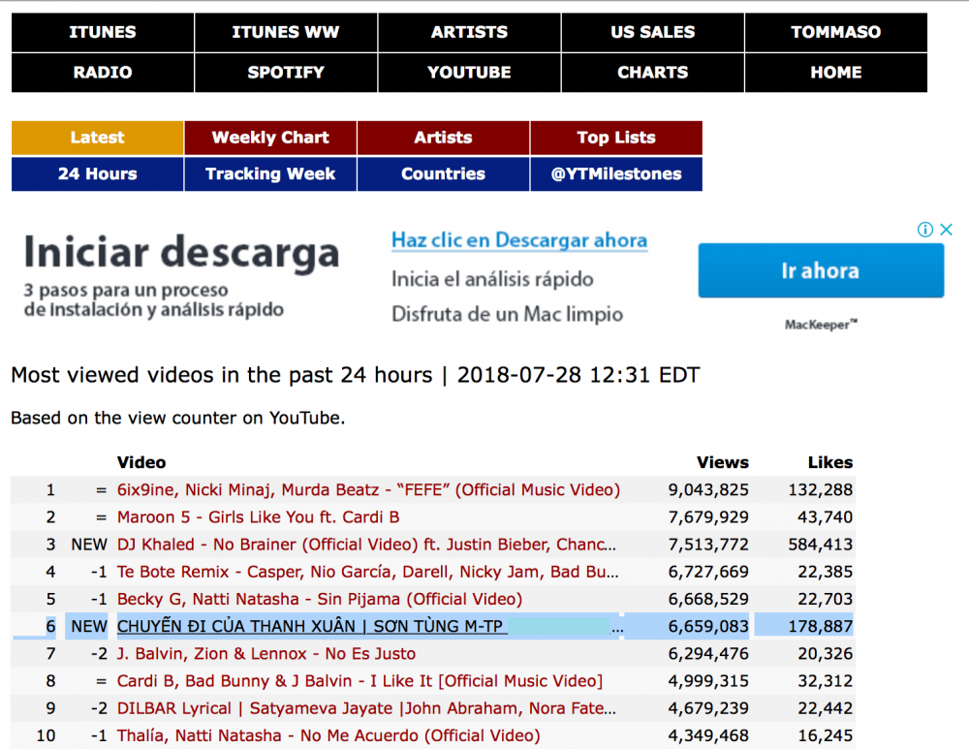Screen dimensions: 969x749
Task: Select the RADIO menu item
Action: pyautogui.click(x=103, y=73)
